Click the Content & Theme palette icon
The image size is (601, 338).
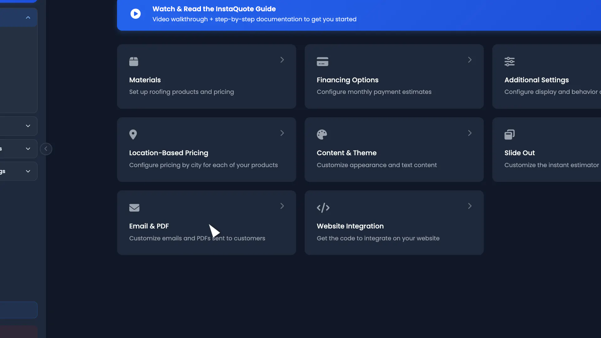tap(322, 135)
